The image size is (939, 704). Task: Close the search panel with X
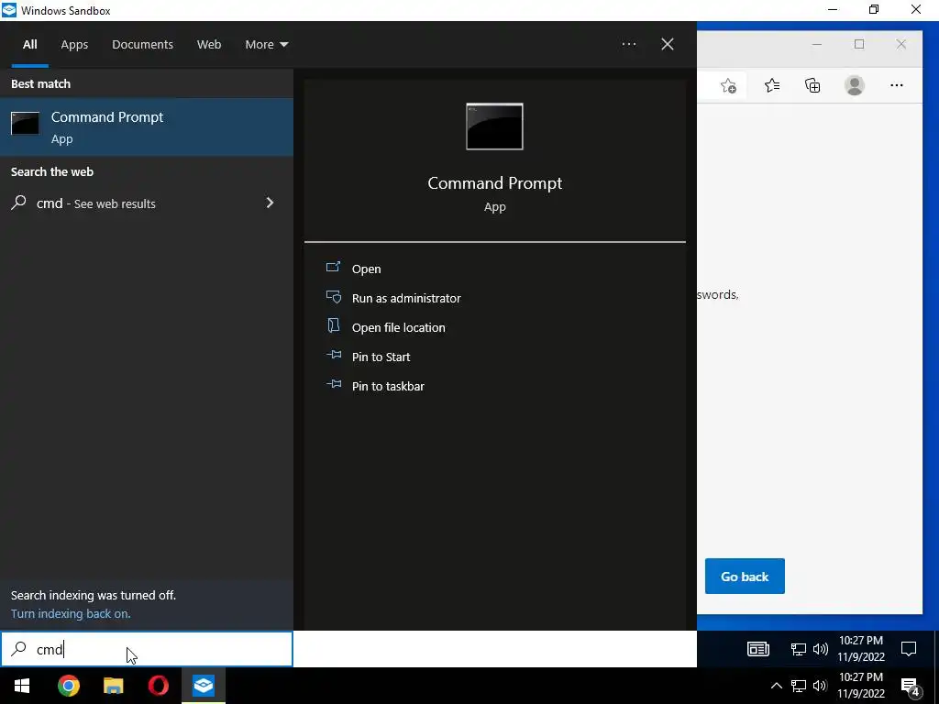[668, 44]
